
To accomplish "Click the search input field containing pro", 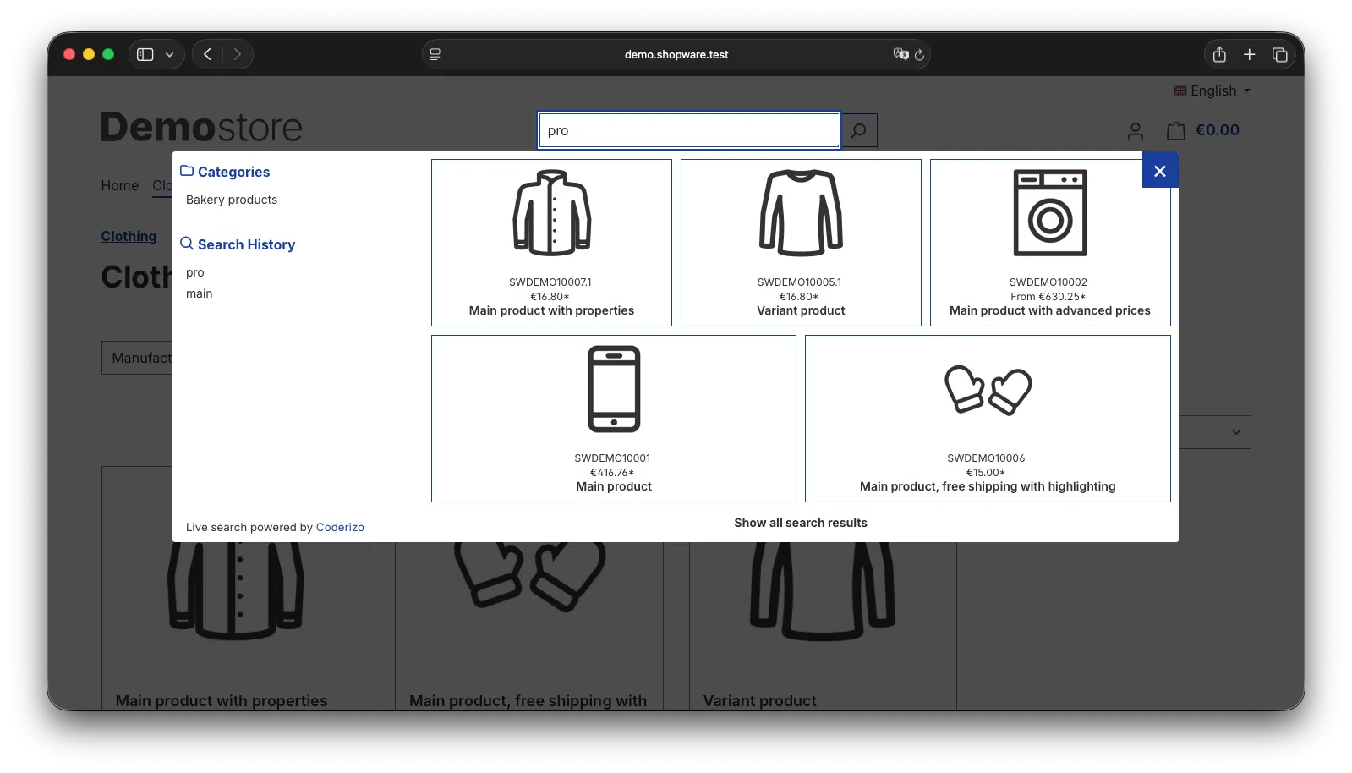I will click(689, 131).
